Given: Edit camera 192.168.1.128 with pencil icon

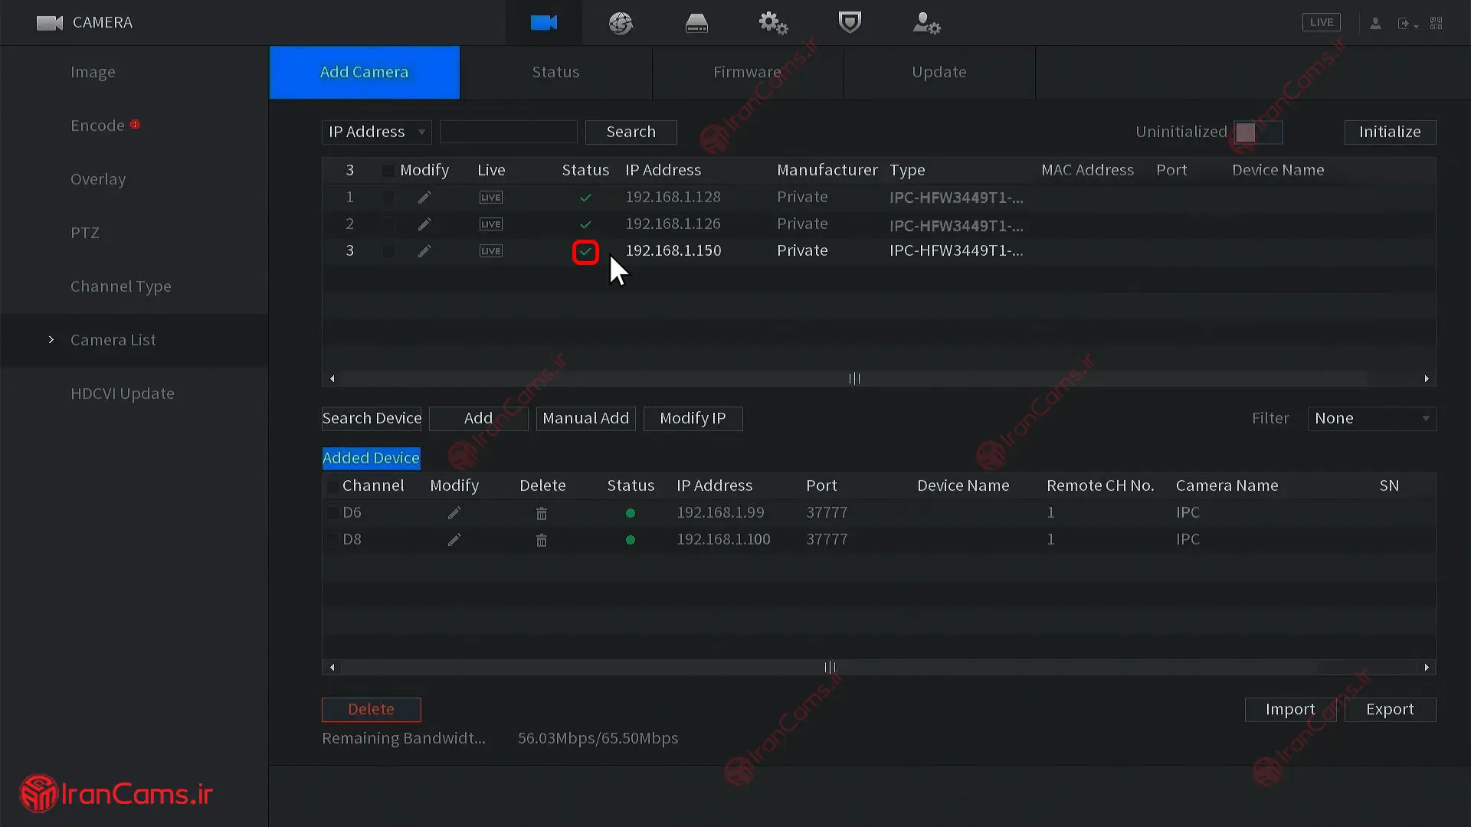Looking at the screenshot, I should point(424,198).
